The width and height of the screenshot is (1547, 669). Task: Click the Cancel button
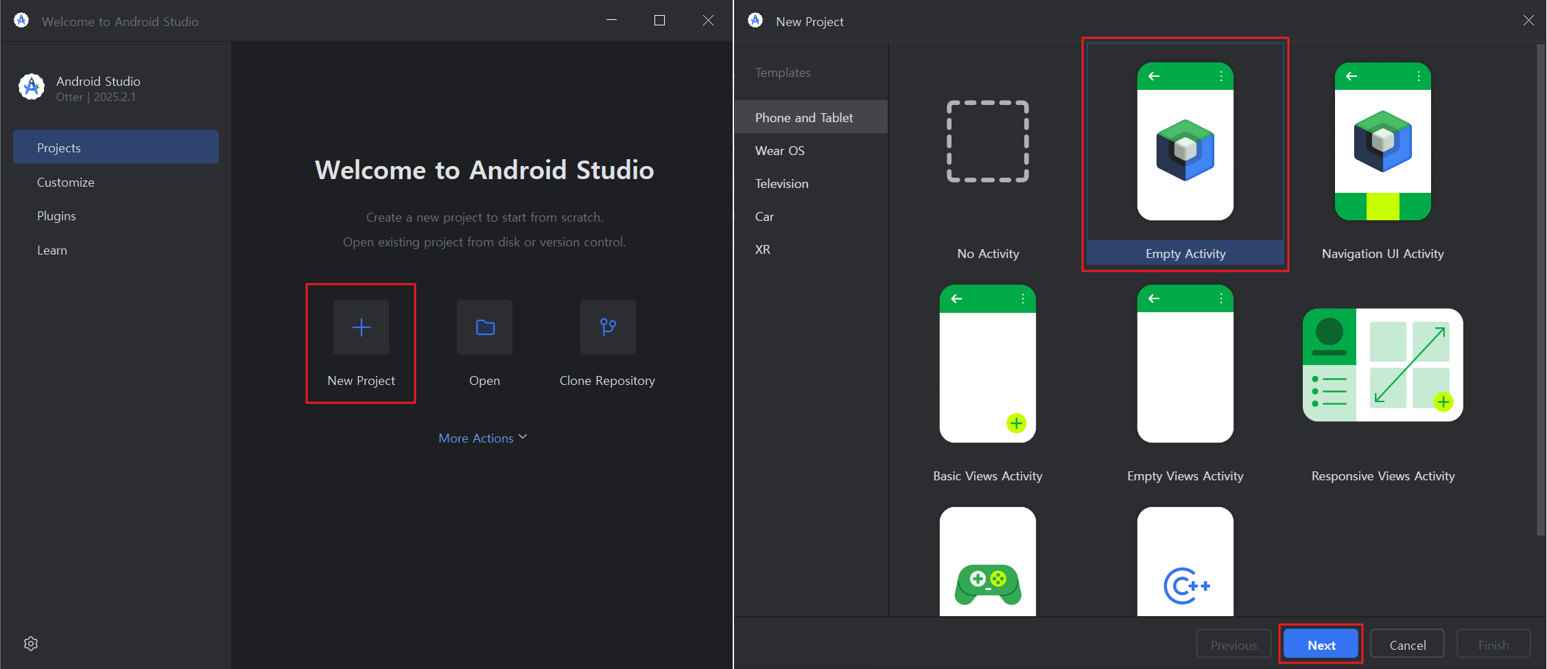[x=1408, y=644]
